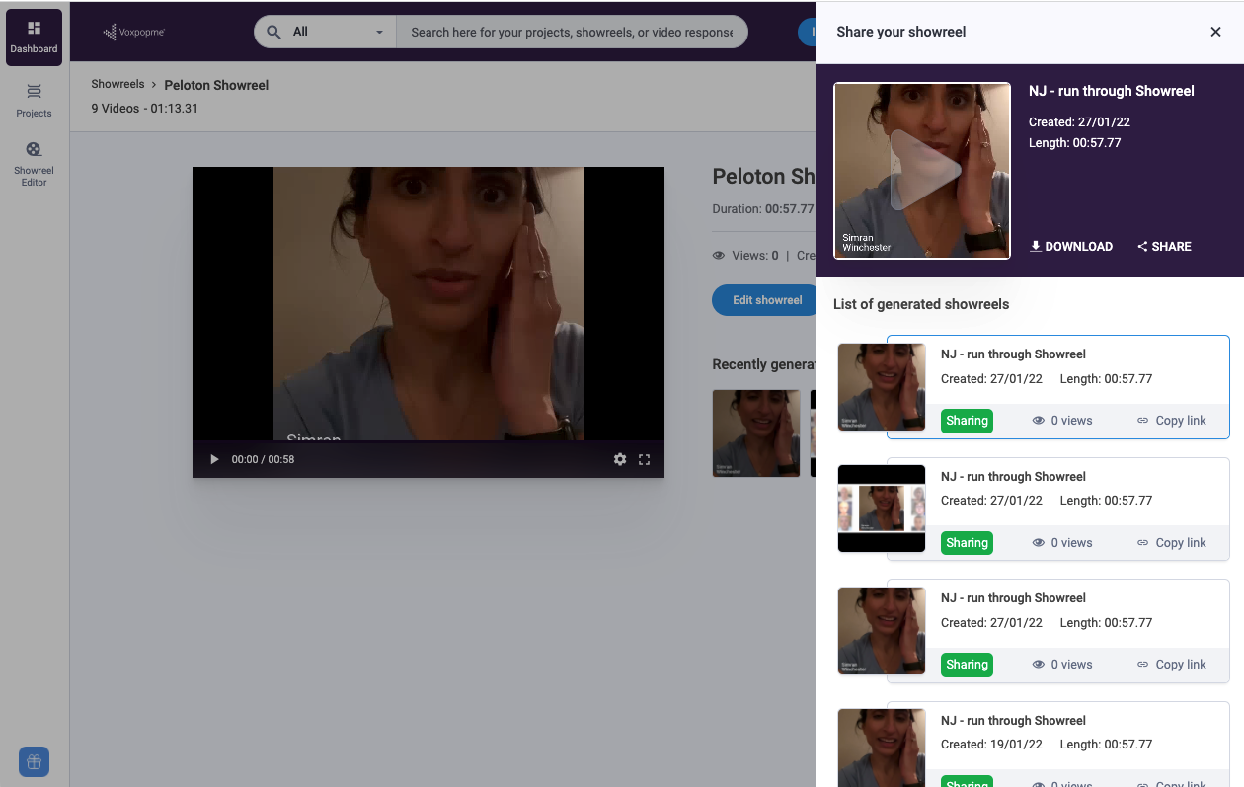The width and height of the screenshot is (1244, 787).
Task: Enter fullscreen in the video player
Action: coord(645,459)
